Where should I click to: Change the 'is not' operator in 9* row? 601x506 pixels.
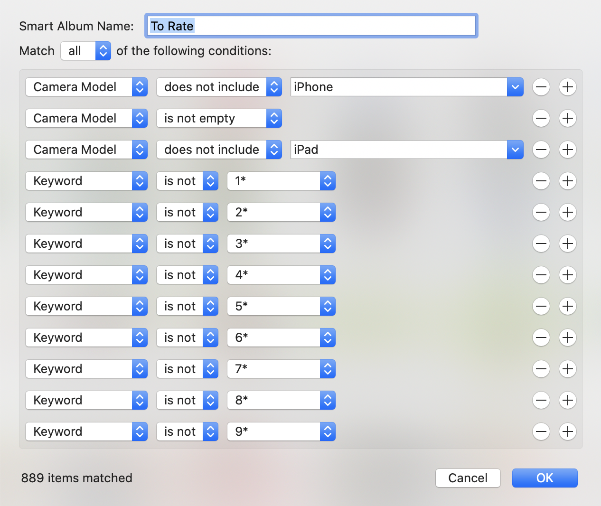click(187, 431)
